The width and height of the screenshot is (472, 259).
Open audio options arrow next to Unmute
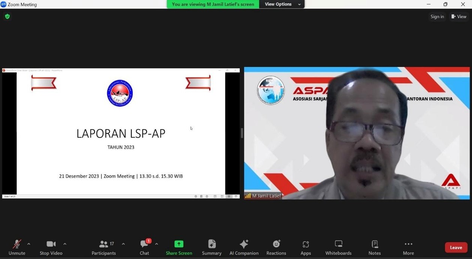tap(29, 244)
